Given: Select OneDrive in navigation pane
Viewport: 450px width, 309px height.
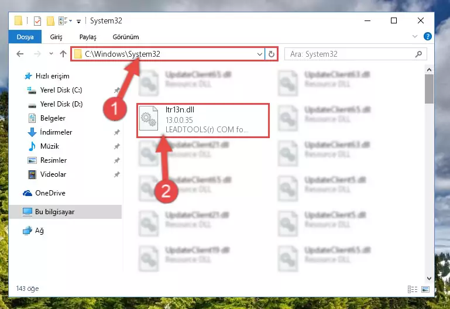Looking at the screenshot, I should [x=50, y=193].
